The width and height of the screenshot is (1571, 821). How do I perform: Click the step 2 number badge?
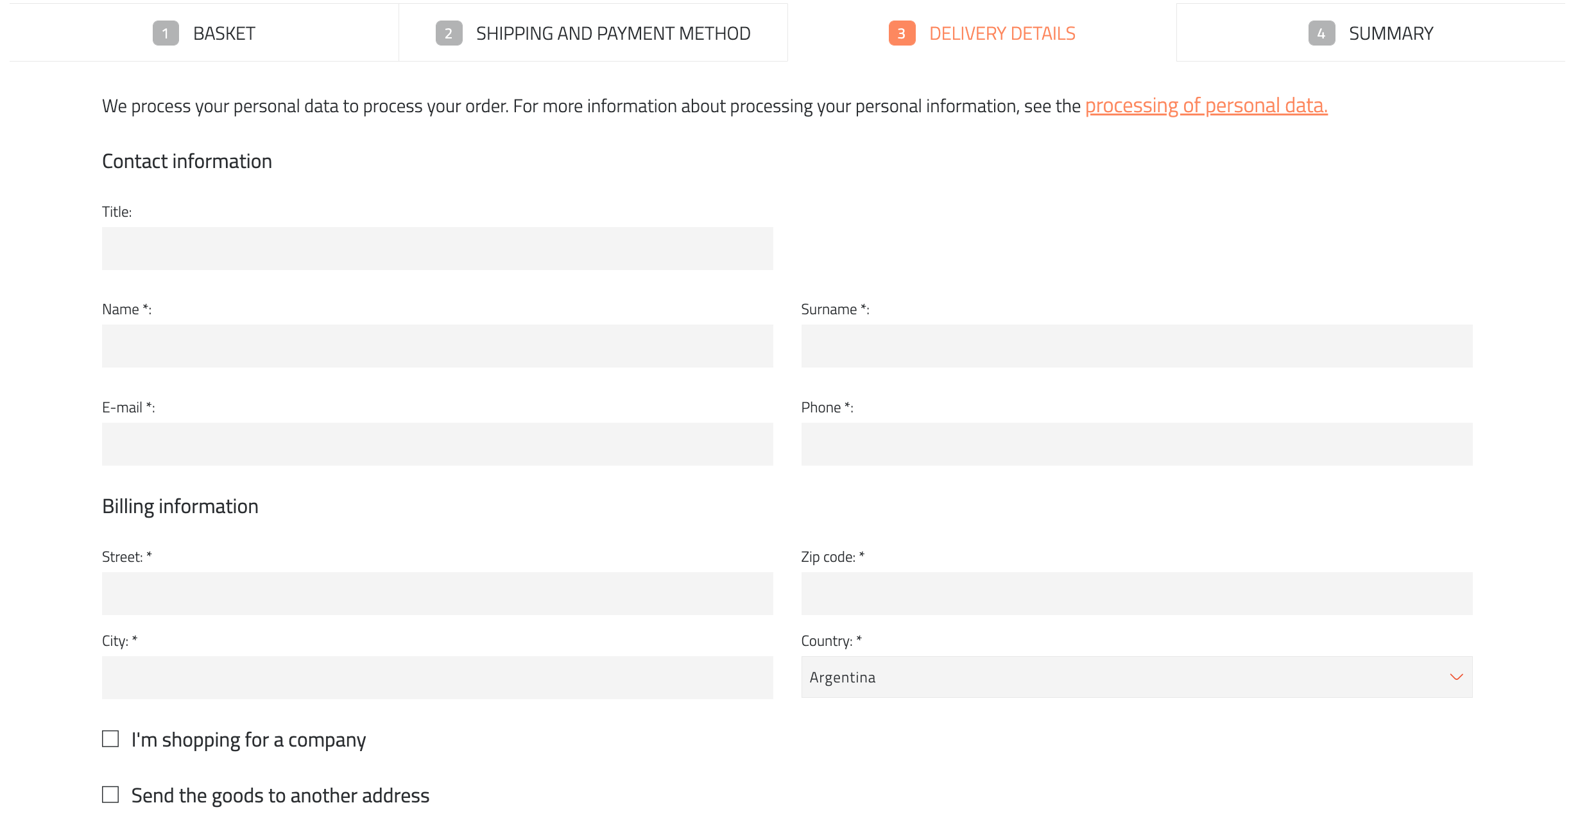click(449, 33)
